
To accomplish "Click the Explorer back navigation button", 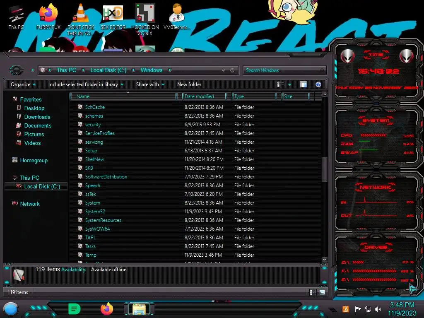I will click(17, 70).
